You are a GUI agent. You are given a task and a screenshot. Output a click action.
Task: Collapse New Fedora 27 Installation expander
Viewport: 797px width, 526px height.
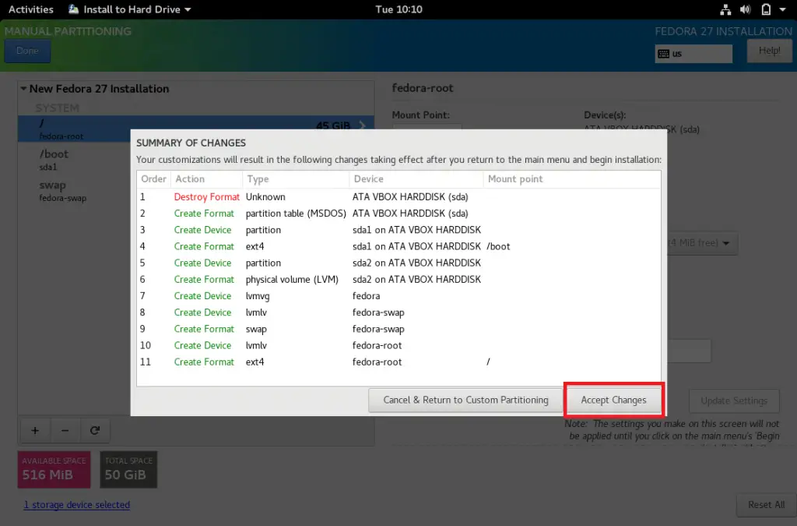click(23, 89)
